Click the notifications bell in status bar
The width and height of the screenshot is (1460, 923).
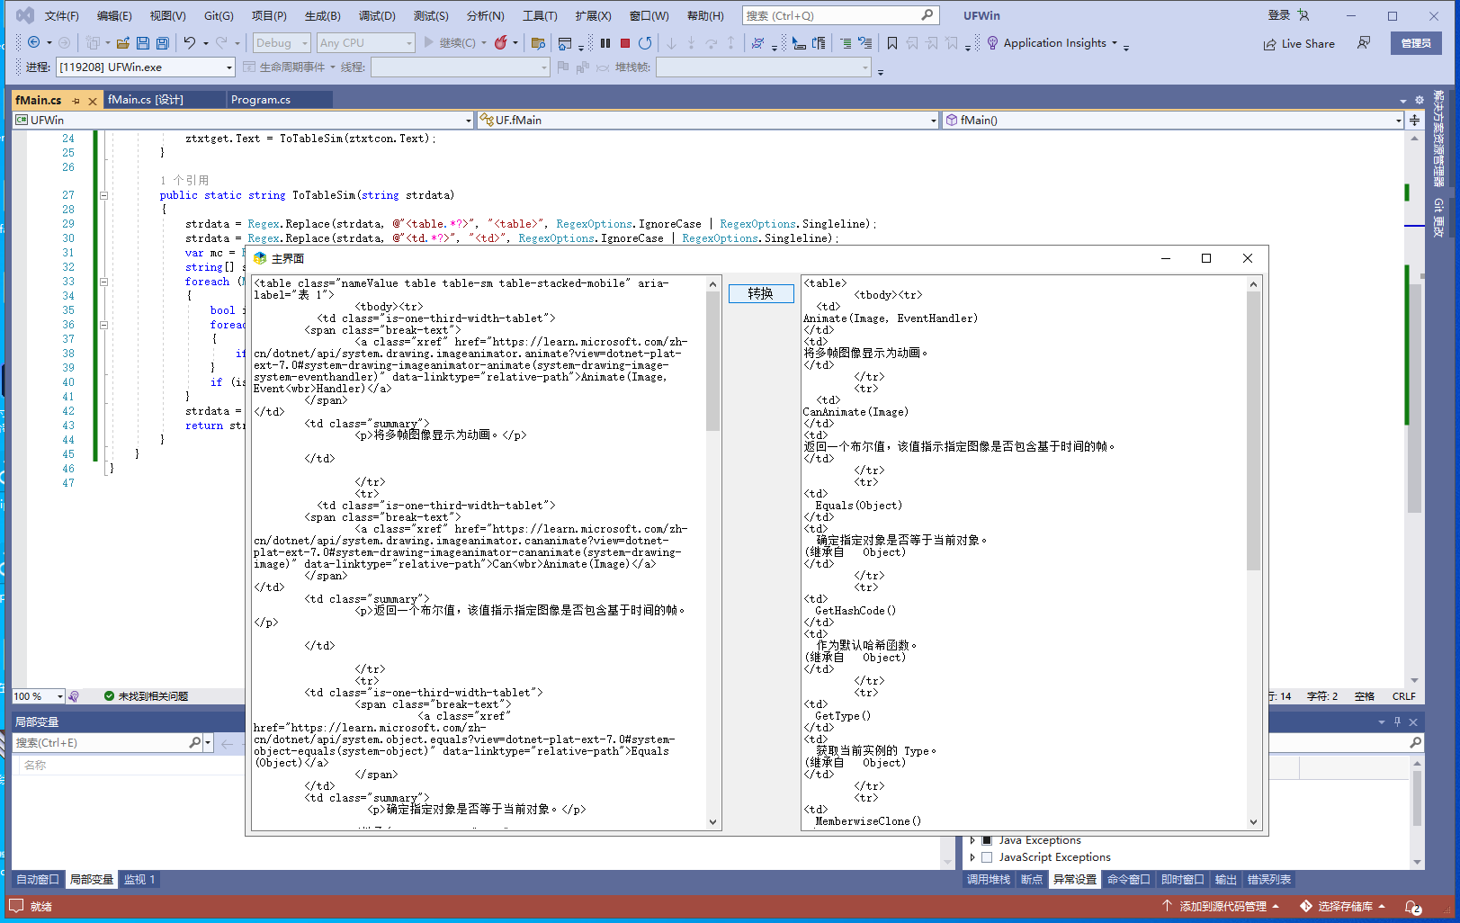(x=1413, y=907)
